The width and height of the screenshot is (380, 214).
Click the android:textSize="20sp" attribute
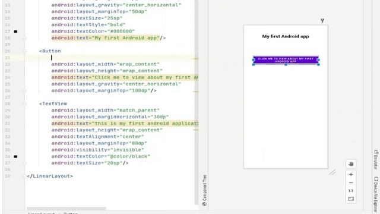point(90,163)
